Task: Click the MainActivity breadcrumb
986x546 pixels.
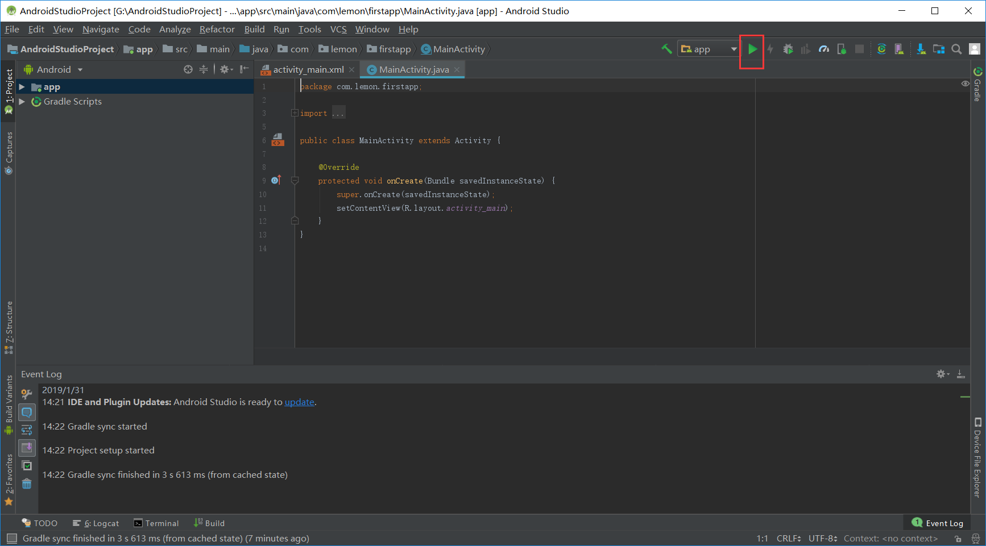Action: (x=453, y=49)
